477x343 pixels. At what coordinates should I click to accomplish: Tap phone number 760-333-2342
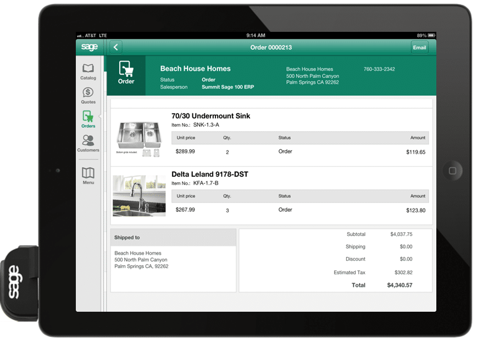pos(379,69)
